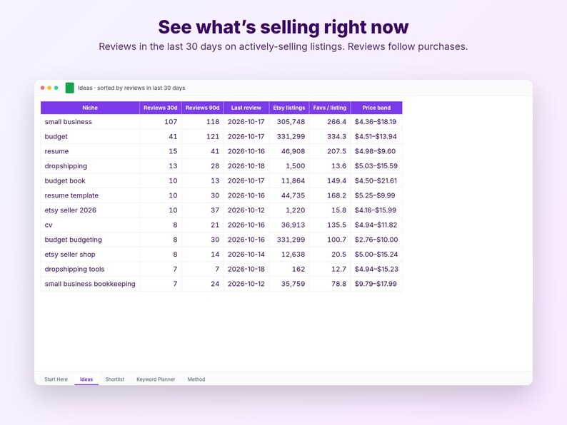Go to the Method tab

[196, 379]
